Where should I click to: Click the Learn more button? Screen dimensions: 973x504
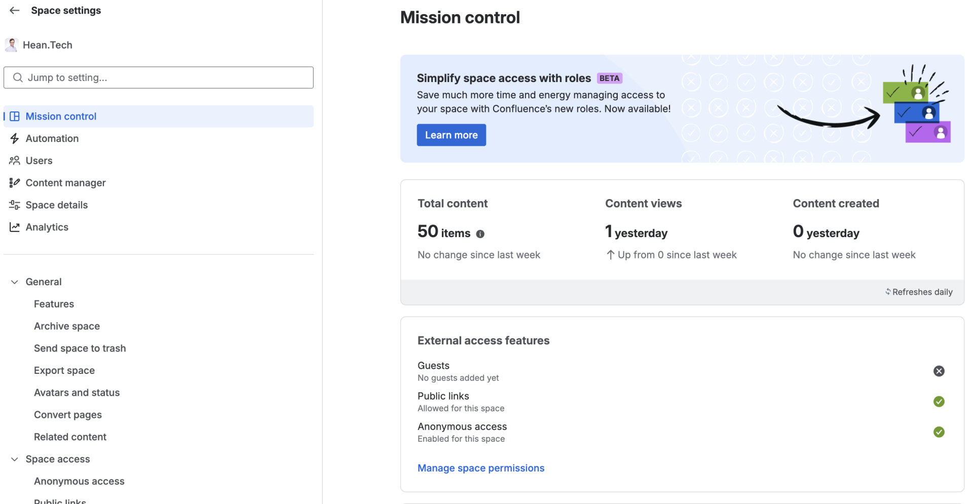(451, 135)
